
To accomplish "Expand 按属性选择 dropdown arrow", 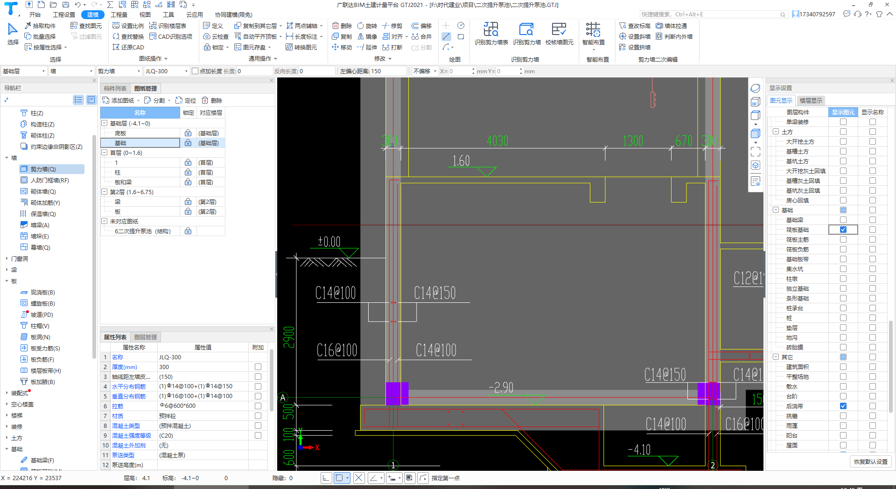I will 65,47.
